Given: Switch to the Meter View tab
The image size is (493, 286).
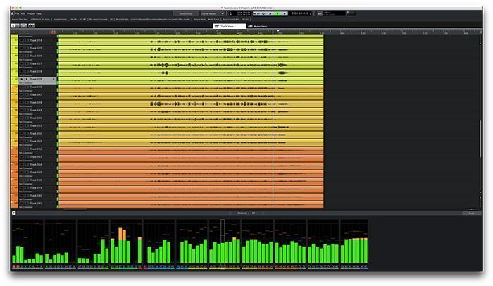Looking at the screenshot, I should [258, 26].
